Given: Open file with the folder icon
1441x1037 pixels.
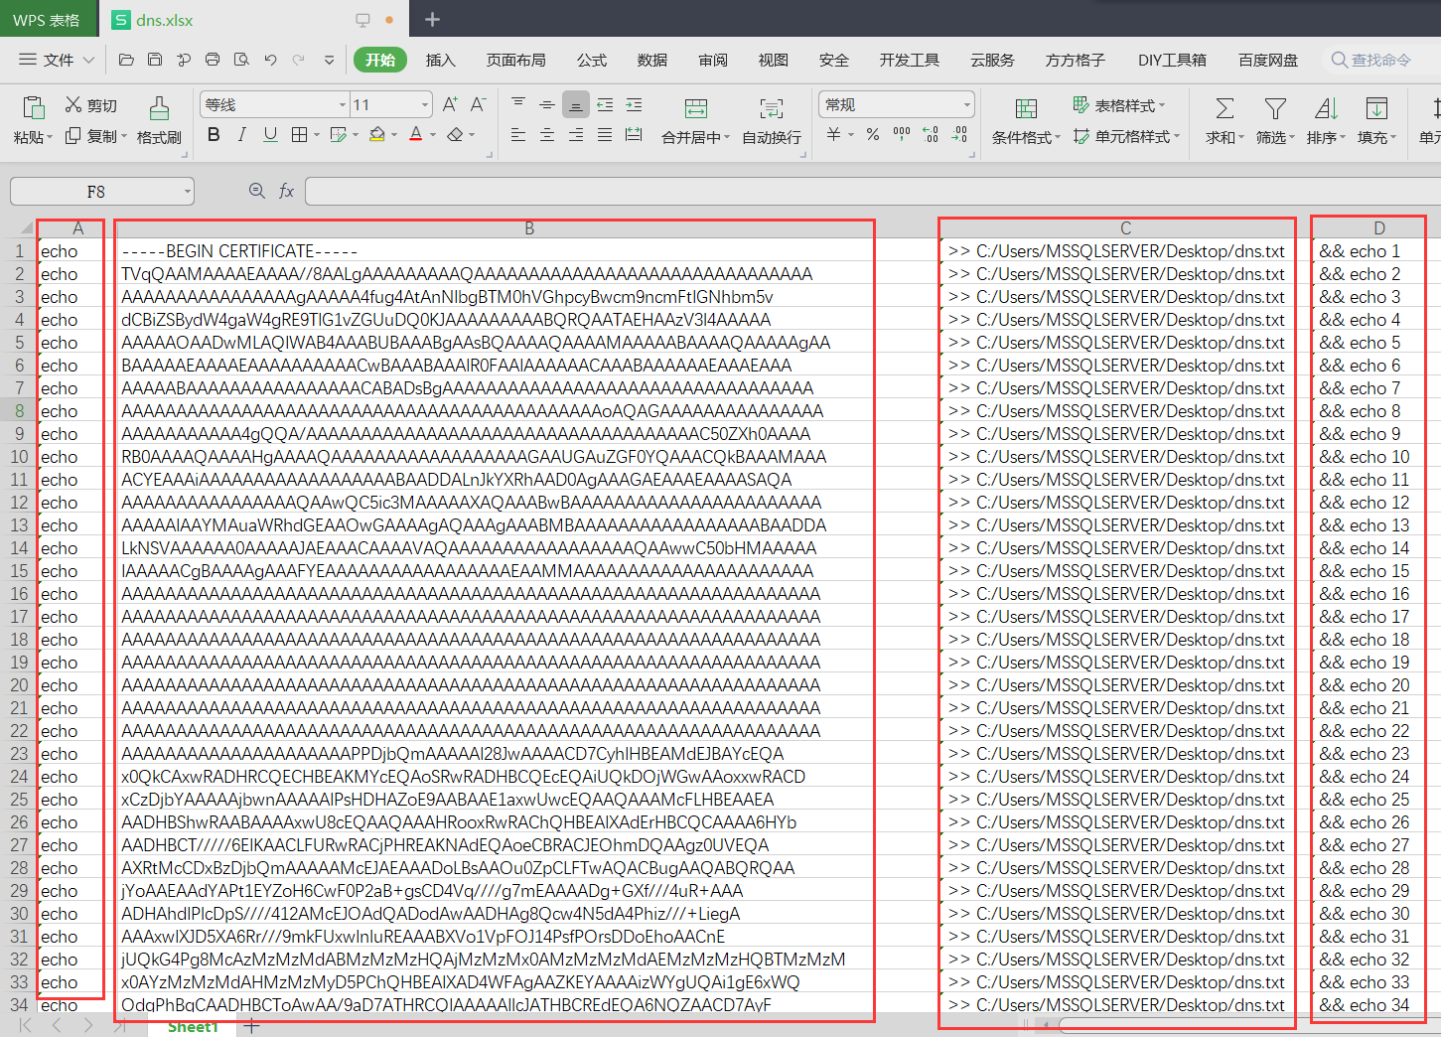Looking at the screenshot, I should click(x=126, y=60).
